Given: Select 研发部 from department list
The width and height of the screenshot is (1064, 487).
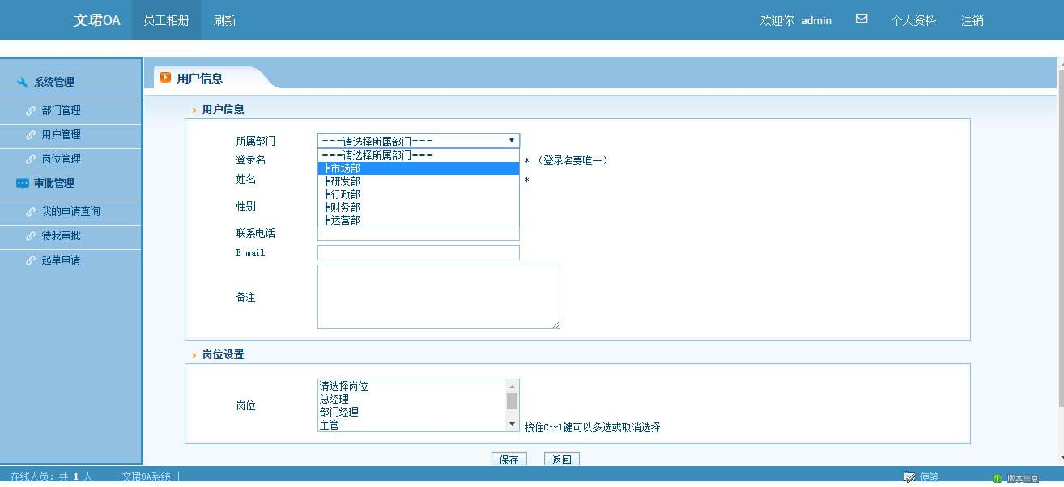Looking at the screenshot, I should [419, 181].
